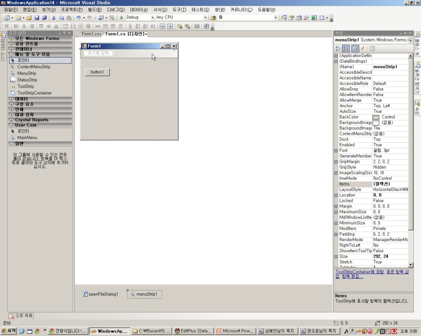Save the current file with the disk icon

(x=37, y=18)
